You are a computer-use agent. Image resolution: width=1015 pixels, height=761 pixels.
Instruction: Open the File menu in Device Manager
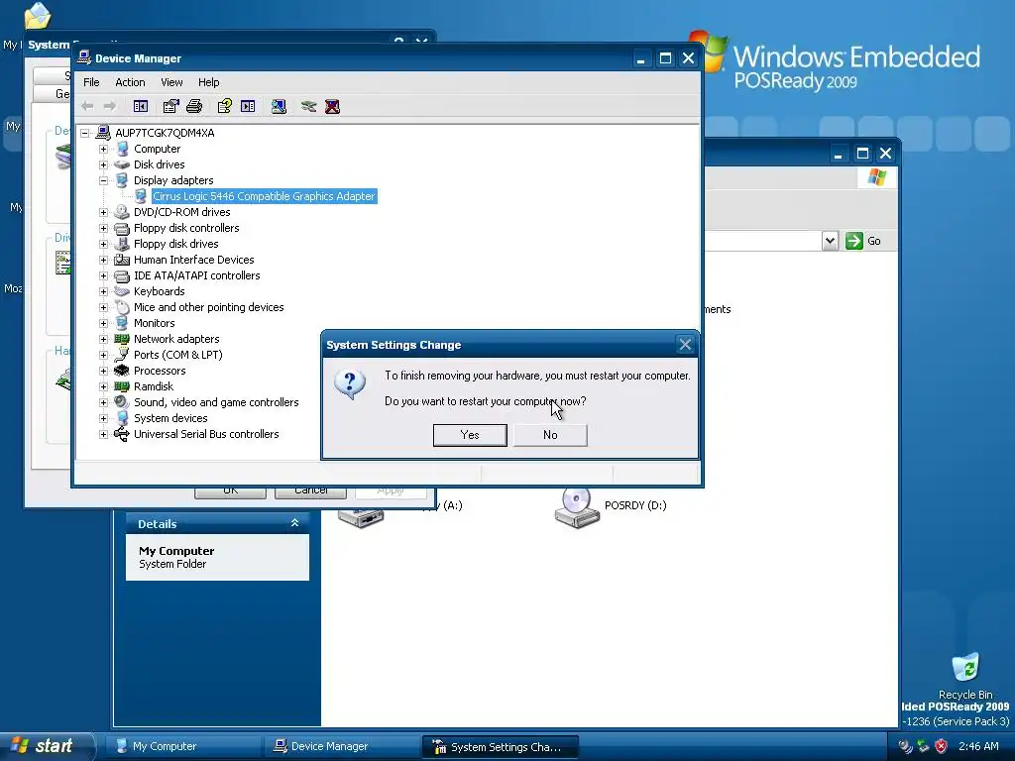point(91,82)
